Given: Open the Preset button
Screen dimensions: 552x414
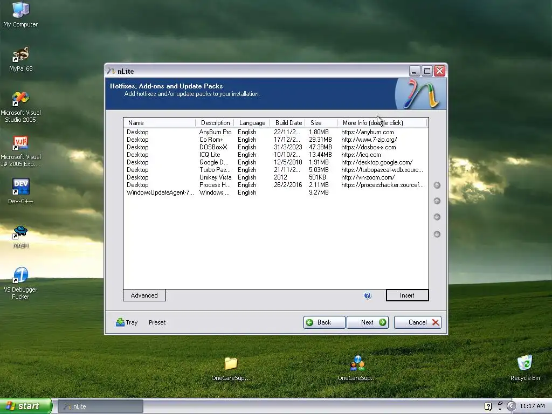Looking at the screenshot, I should pos(157,322).
